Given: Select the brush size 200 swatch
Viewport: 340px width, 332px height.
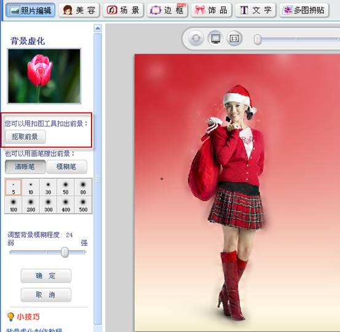Looking at the screenshot, I should (31, 205).
